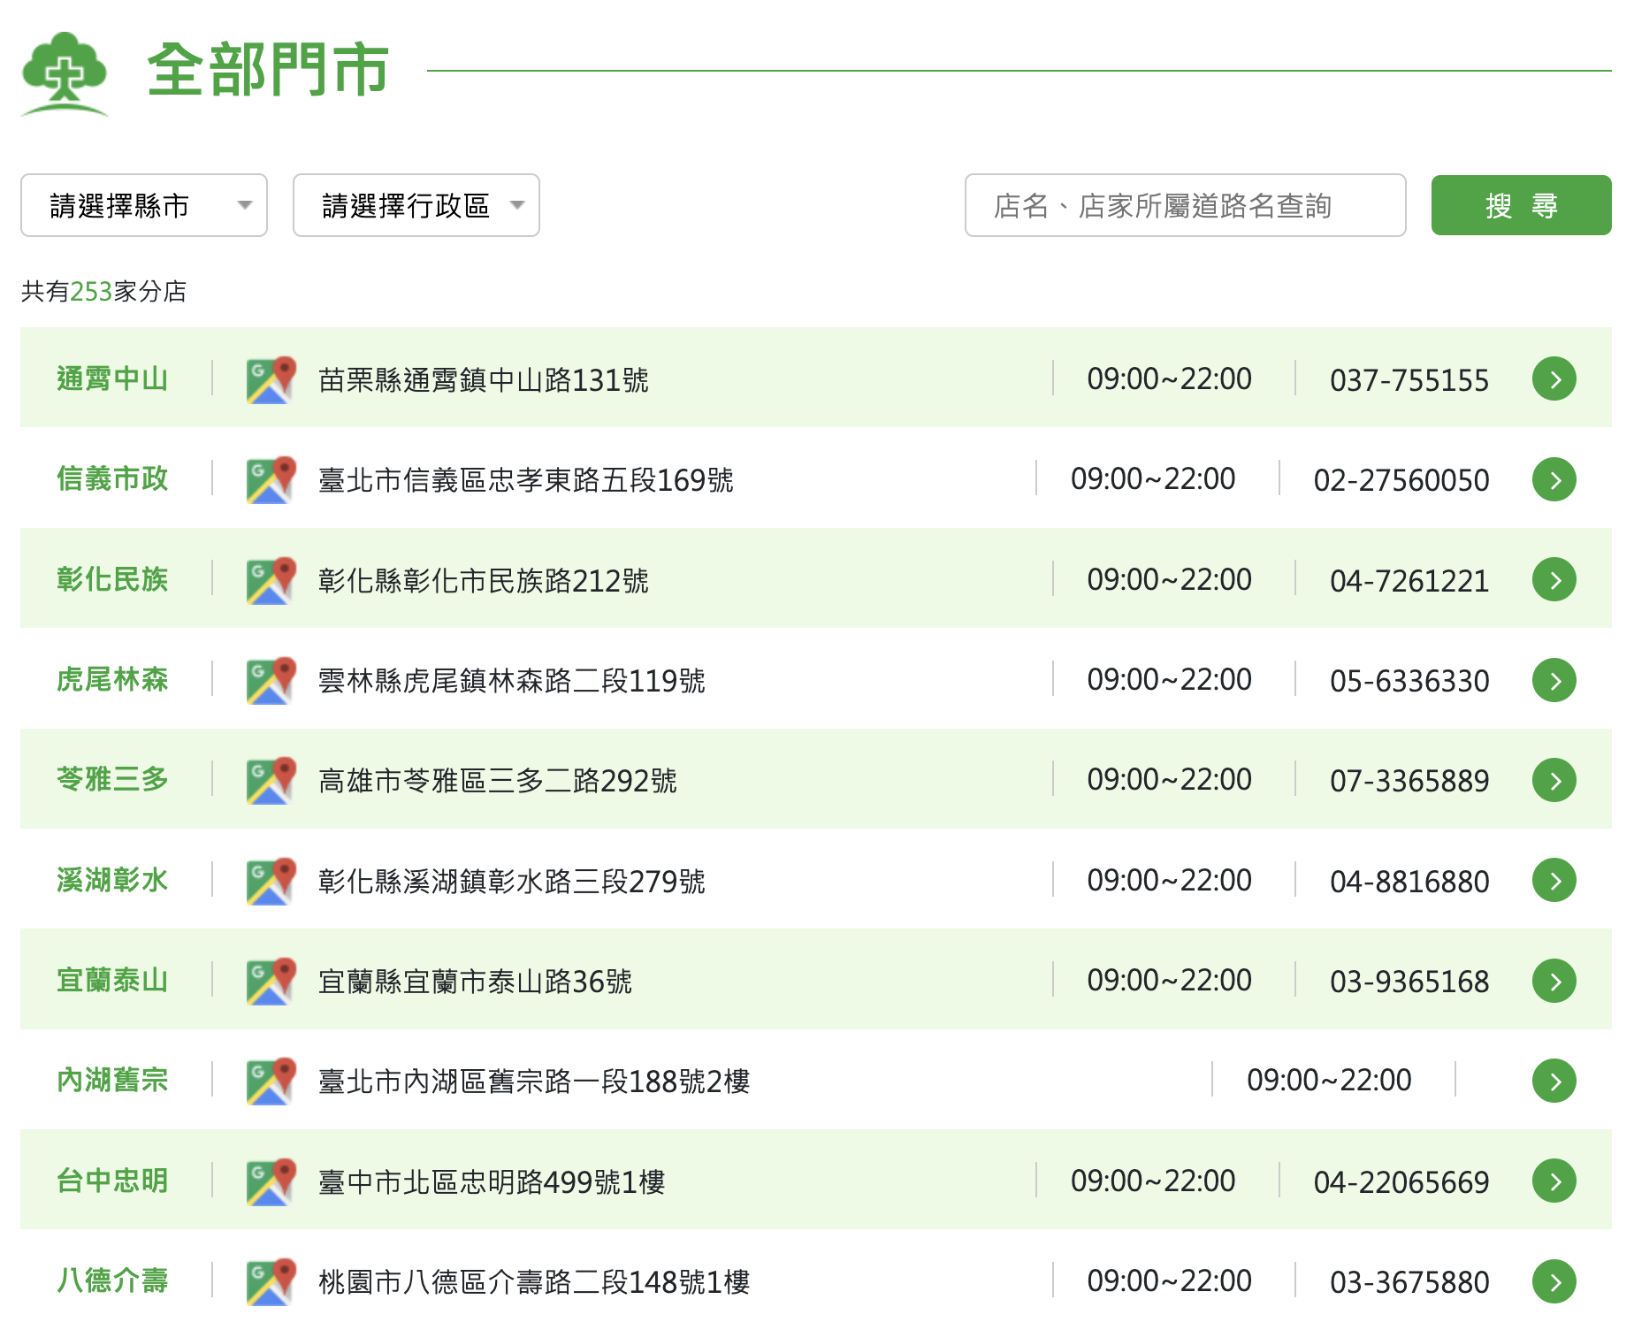The width and height of the screenshot is (1634, 1330).
Task: Open Google Maps icon for 通霄中山 store
Action: pos(271,379)
